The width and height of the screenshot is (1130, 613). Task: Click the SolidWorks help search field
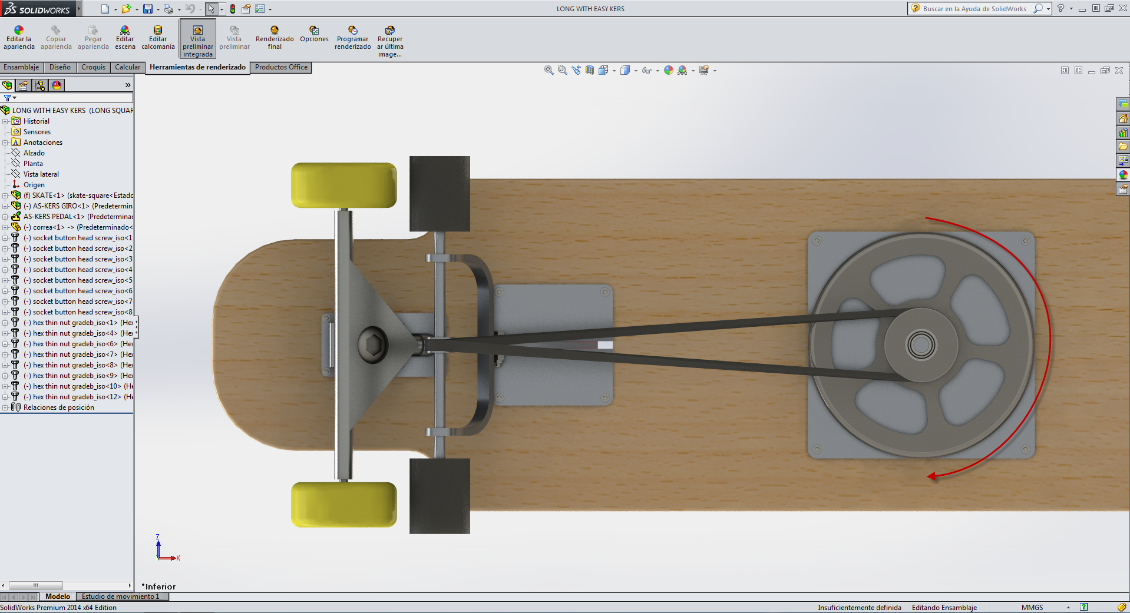pos(974,9)
